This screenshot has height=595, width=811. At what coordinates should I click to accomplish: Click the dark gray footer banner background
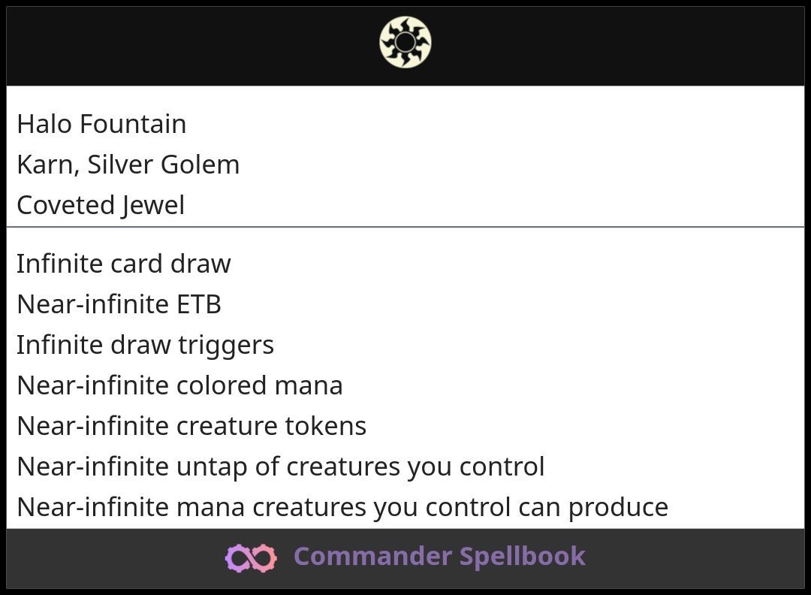[113, 558]
